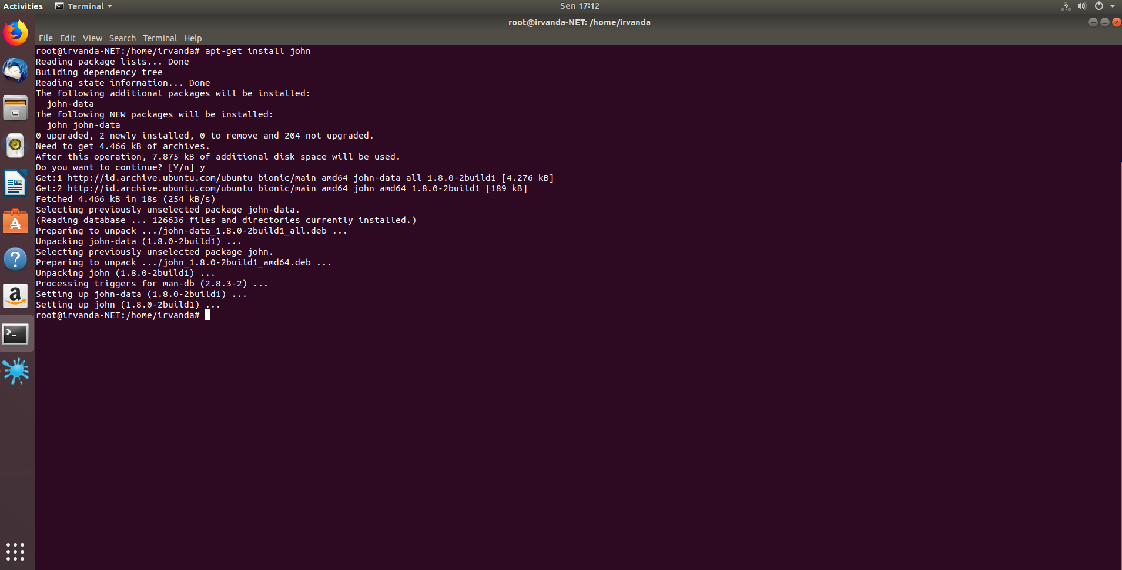Open Rhythmbox music player icon

pyautogui.click(x=16, y=145)
